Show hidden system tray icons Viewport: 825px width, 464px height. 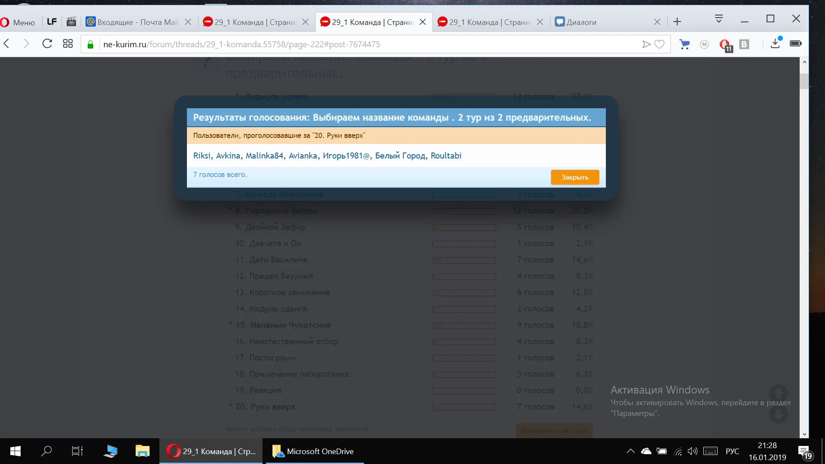[x=630, y=451]
